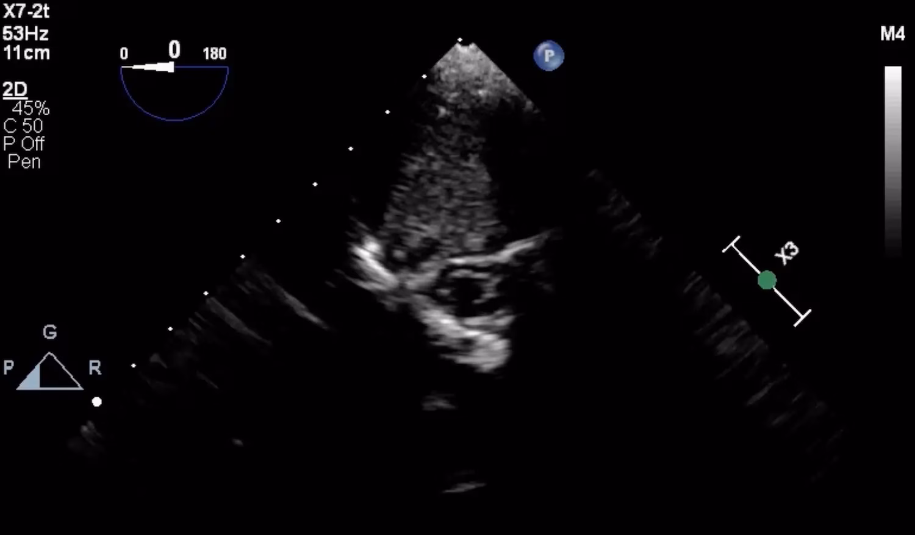
Task: Select the 2D mode label
Action: click(x=15, y=90)
